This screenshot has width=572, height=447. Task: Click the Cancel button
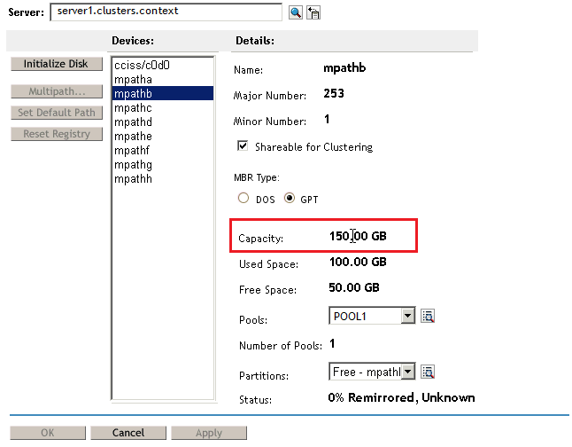pyautogui.click(x=128, y=433)
